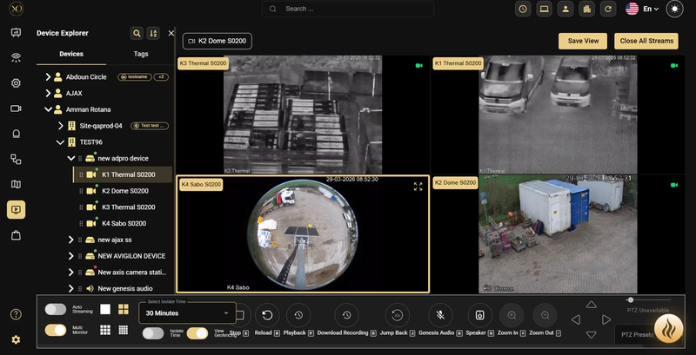Switch to the Tags tab
The image size is (696, 355).
pos(140,54)
